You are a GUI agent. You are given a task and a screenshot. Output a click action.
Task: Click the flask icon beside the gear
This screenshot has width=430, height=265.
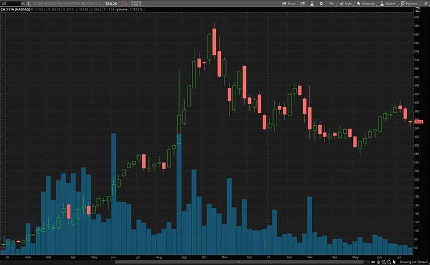312,3
